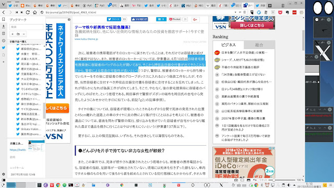Click the orange しくはこちら VSN ad button
This screenshot has height=188, width=334.
[57, 108]
